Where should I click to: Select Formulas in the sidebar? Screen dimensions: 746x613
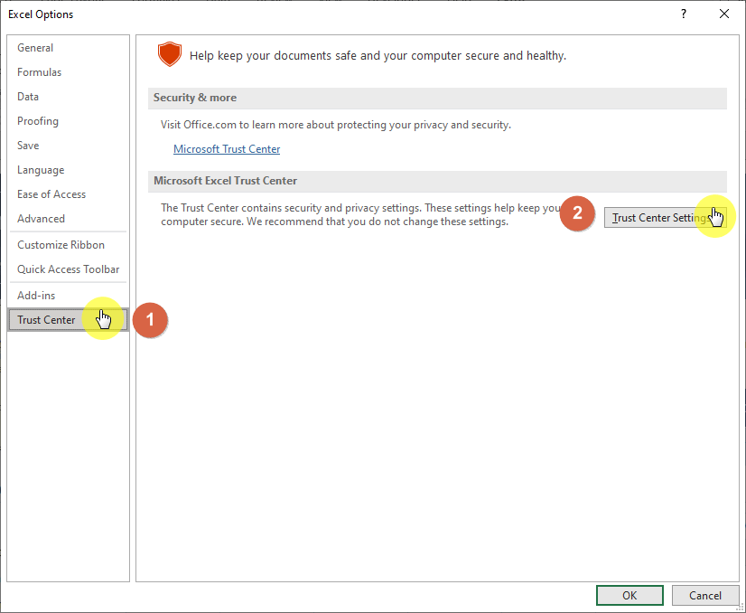pos(68,72)
